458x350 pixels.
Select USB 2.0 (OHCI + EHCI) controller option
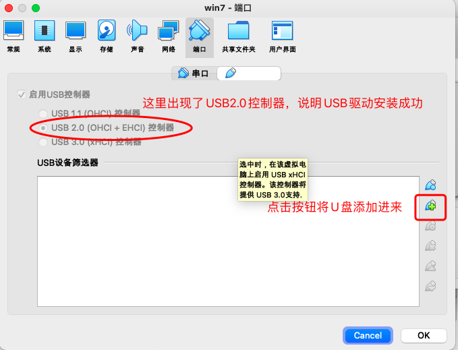(x=43, y=128)
